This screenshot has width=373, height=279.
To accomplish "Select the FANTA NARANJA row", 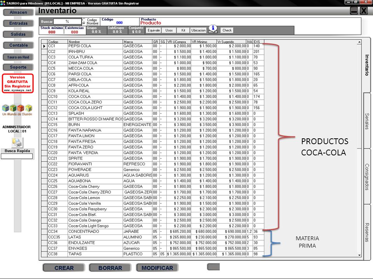I will pos(152,130).
